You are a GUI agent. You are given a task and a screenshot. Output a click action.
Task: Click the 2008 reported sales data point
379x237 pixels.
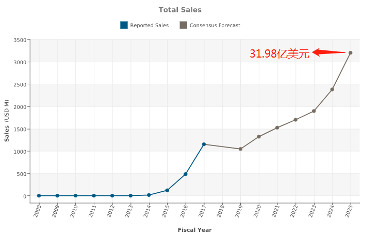pyautogui.click(x=39, y=196)
